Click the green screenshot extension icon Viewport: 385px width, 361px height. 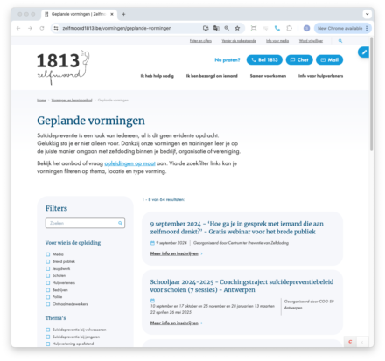pos(254,28)
